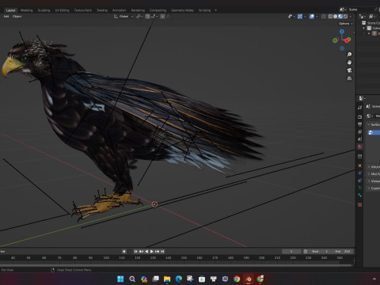Open the viewport shading options dropdown
380x285 pixels.
[x=351, y=17]
